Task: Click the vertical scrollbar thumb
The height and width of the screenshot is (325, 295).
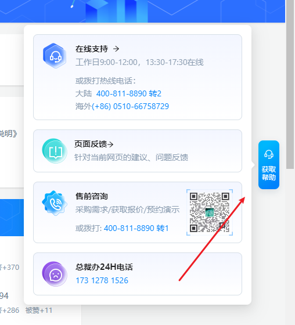Action: (x=290, y=84)
